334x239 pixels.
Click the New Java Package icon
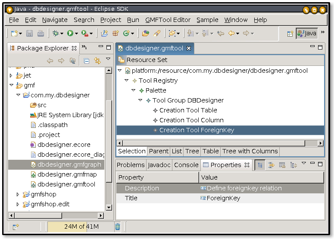[115, 33]
